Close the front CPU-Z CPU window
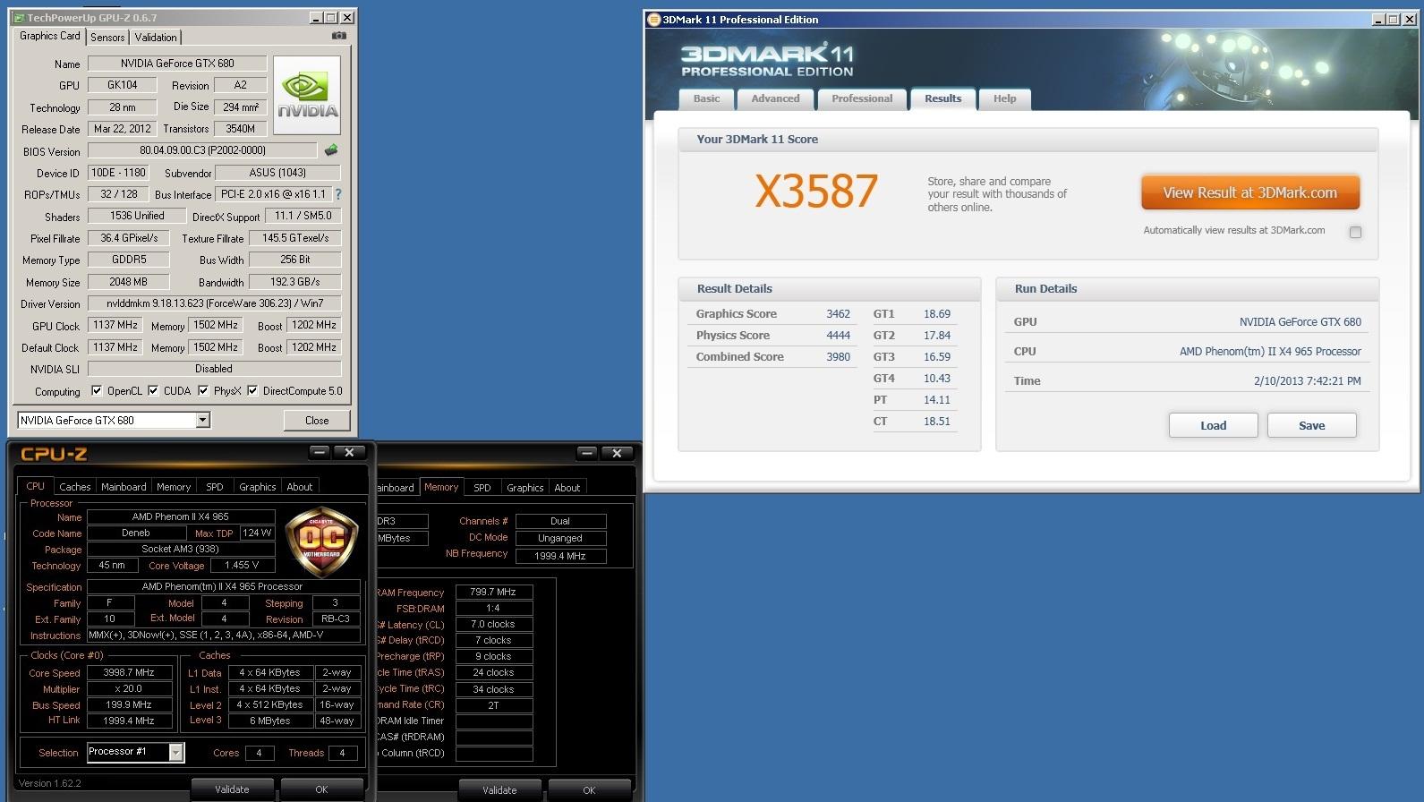Image resolution: width=1424 pixels, height=802 pixels. coord(349,453)
